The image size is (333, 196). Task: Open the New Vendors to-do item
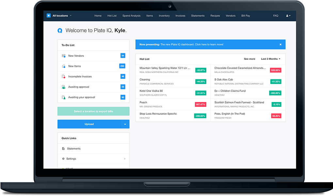coord(93,56)
